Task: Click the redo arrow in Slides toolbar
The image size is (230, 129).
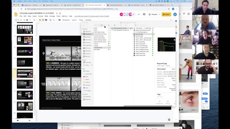Action: click(24, 20)
